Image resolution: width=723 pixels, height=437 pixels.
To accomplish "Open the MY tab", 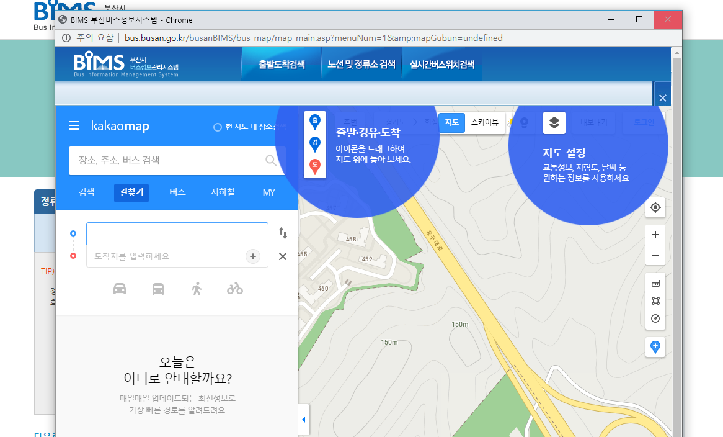I will 269,192.
